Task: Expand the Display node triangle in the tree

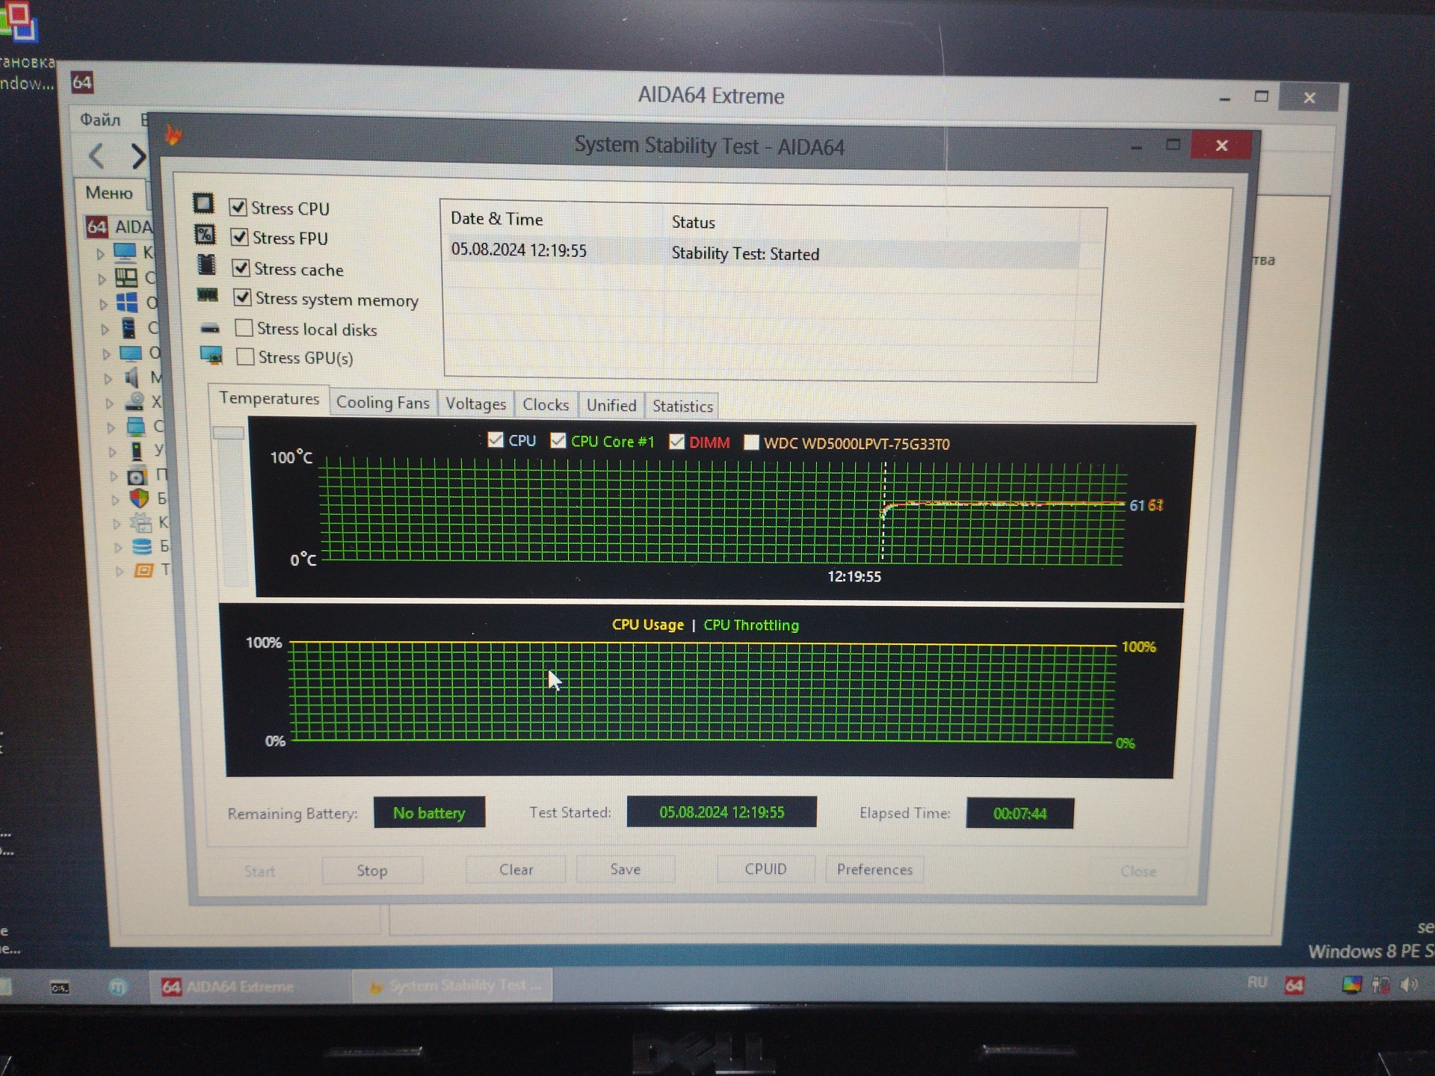Action: [106, 353]
